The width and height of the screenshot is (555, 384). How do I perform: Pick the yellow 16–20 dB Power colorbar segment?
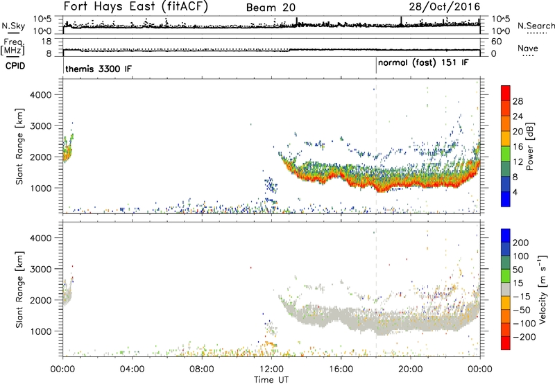click(506, 139)
